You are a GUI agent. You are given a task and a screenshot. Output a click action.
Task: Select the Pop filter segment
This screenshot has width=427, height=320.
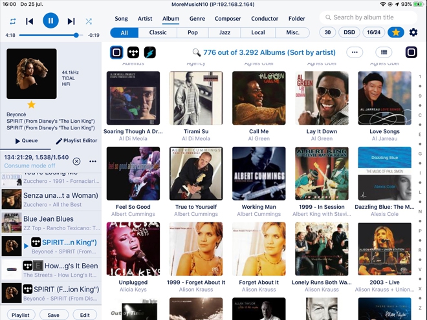coord(193,33)
